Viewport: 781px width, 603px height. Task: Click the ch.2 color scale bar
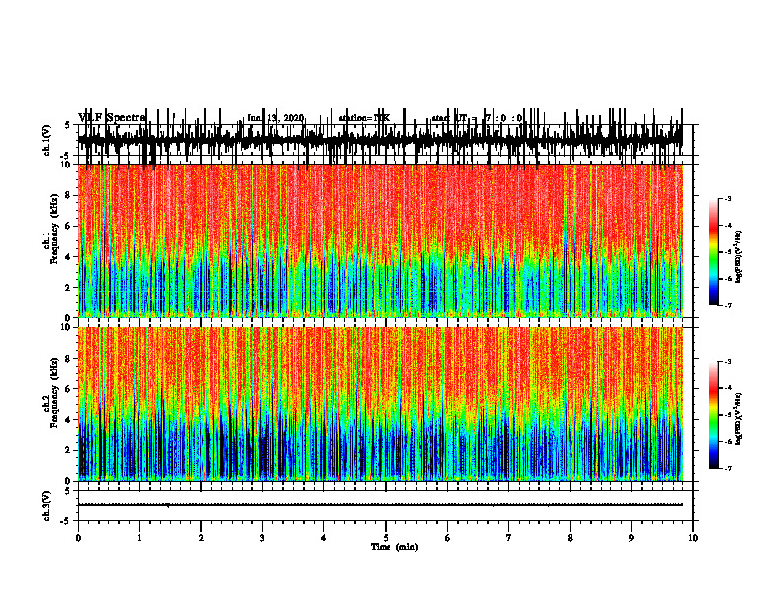click(714, 415)
